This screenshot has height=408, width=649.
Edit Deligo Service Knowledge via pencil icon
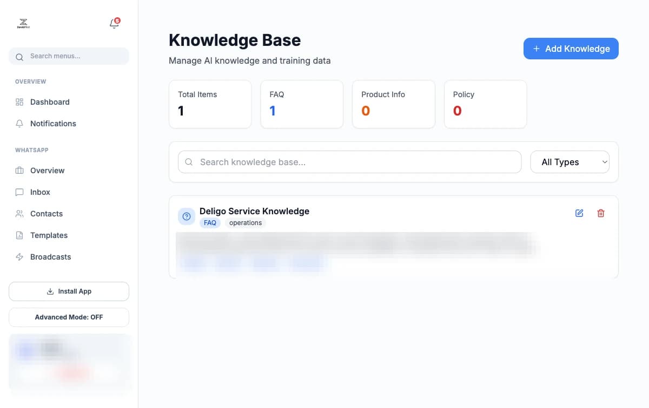click(579, 213)
